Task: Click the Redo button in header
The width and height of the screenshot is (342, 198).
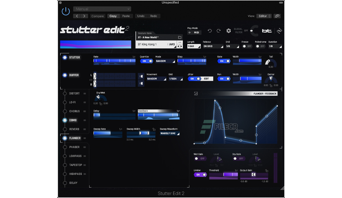Action: click(153, 16)
